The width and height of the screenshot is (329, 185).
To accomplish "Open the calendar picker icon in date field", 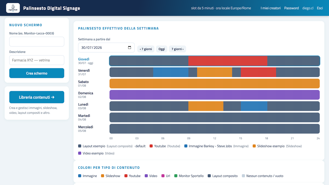I will (130, 48).
